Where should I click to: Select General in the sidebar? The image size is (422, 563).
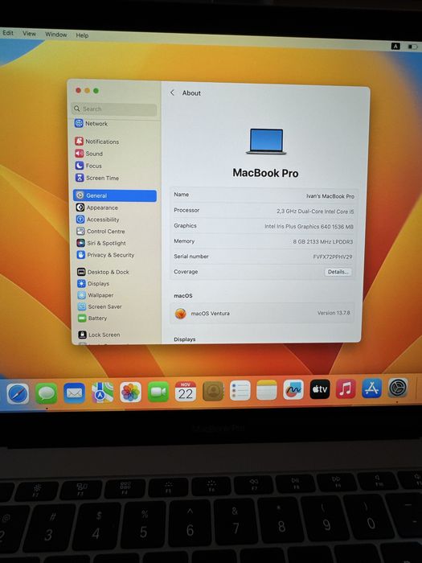point(115,195)
